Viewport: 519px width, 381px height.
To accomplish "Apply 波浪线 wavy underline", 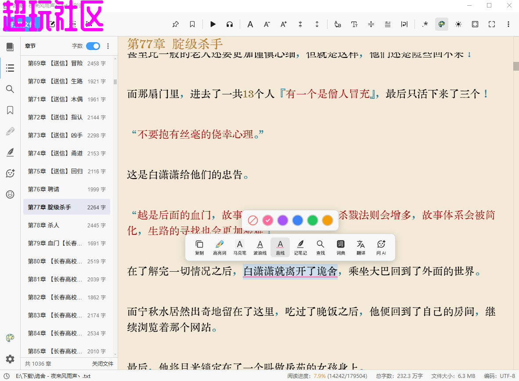I will click(x=260, y=247).
